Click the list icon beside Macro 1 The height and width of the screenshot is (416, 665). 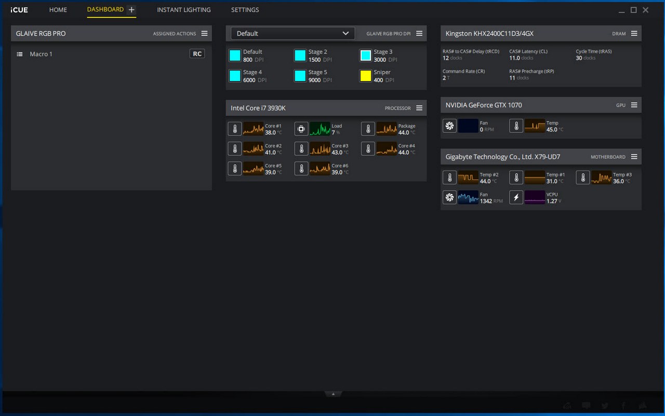click(x=20, y=54)
